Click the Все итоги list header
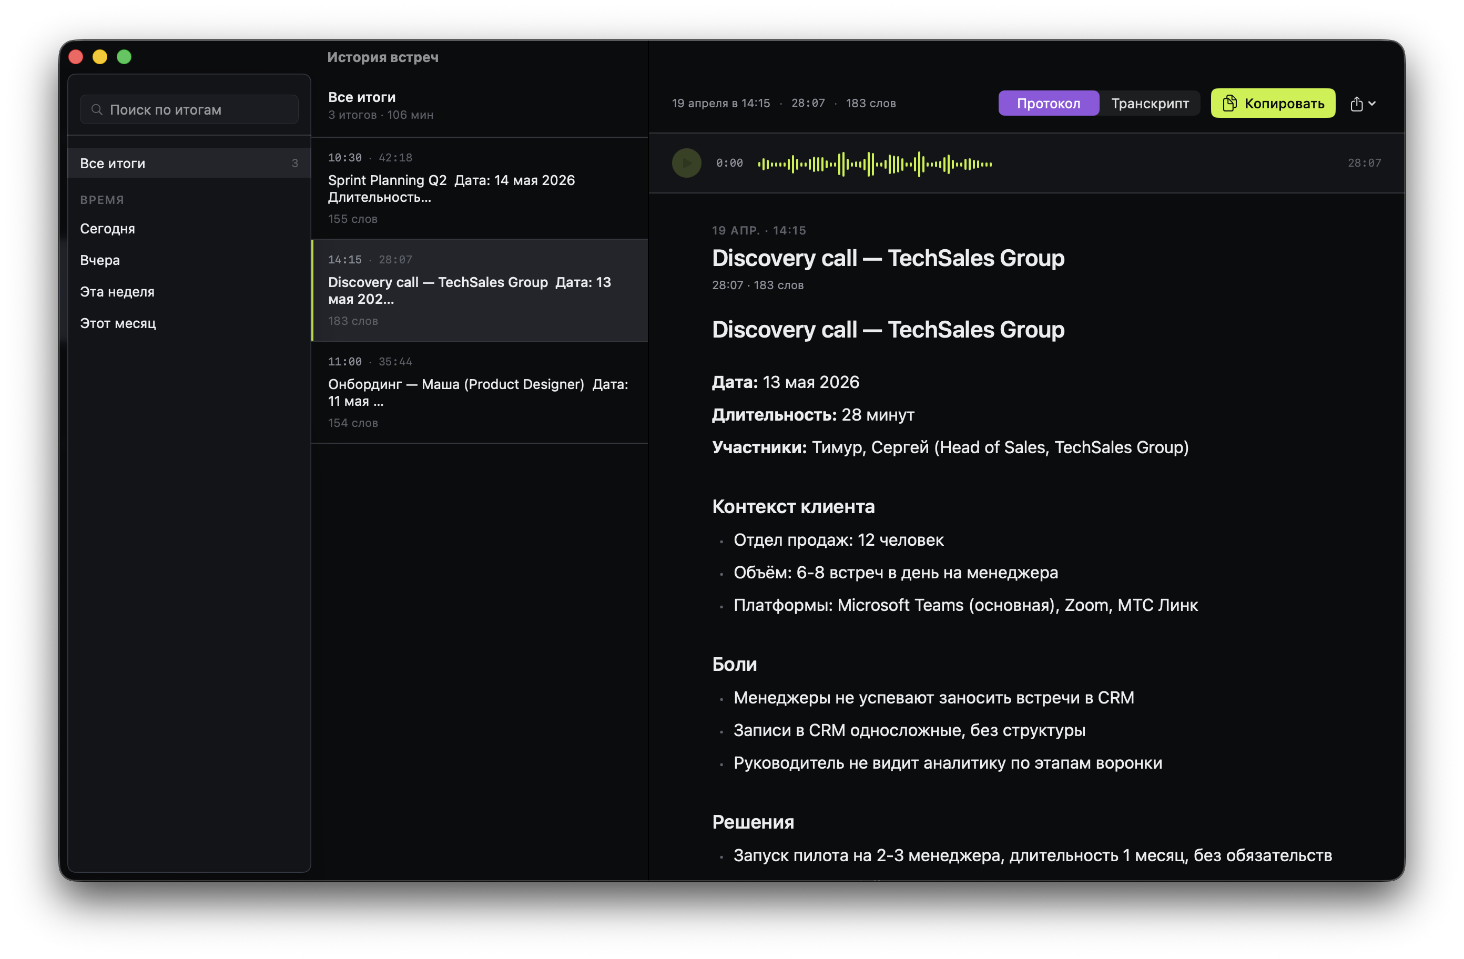This screenshot has height=959, width=1464. coord(362,97)
